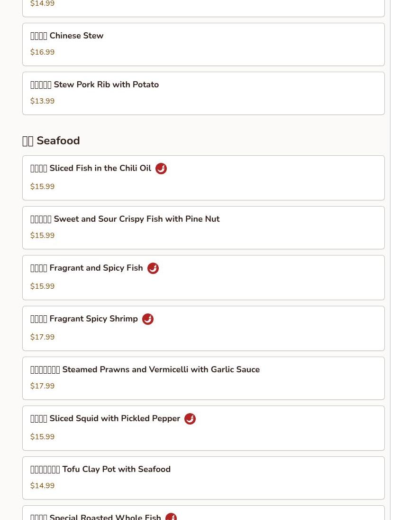Screen dimensions: 400x520
Task: Click the $13.99 price of Stew Pork Rib
Action: tap(43, 101)
